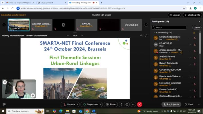The image size is (203, 114).
Task: Click the participant Search field
Action: pos(169,27)
